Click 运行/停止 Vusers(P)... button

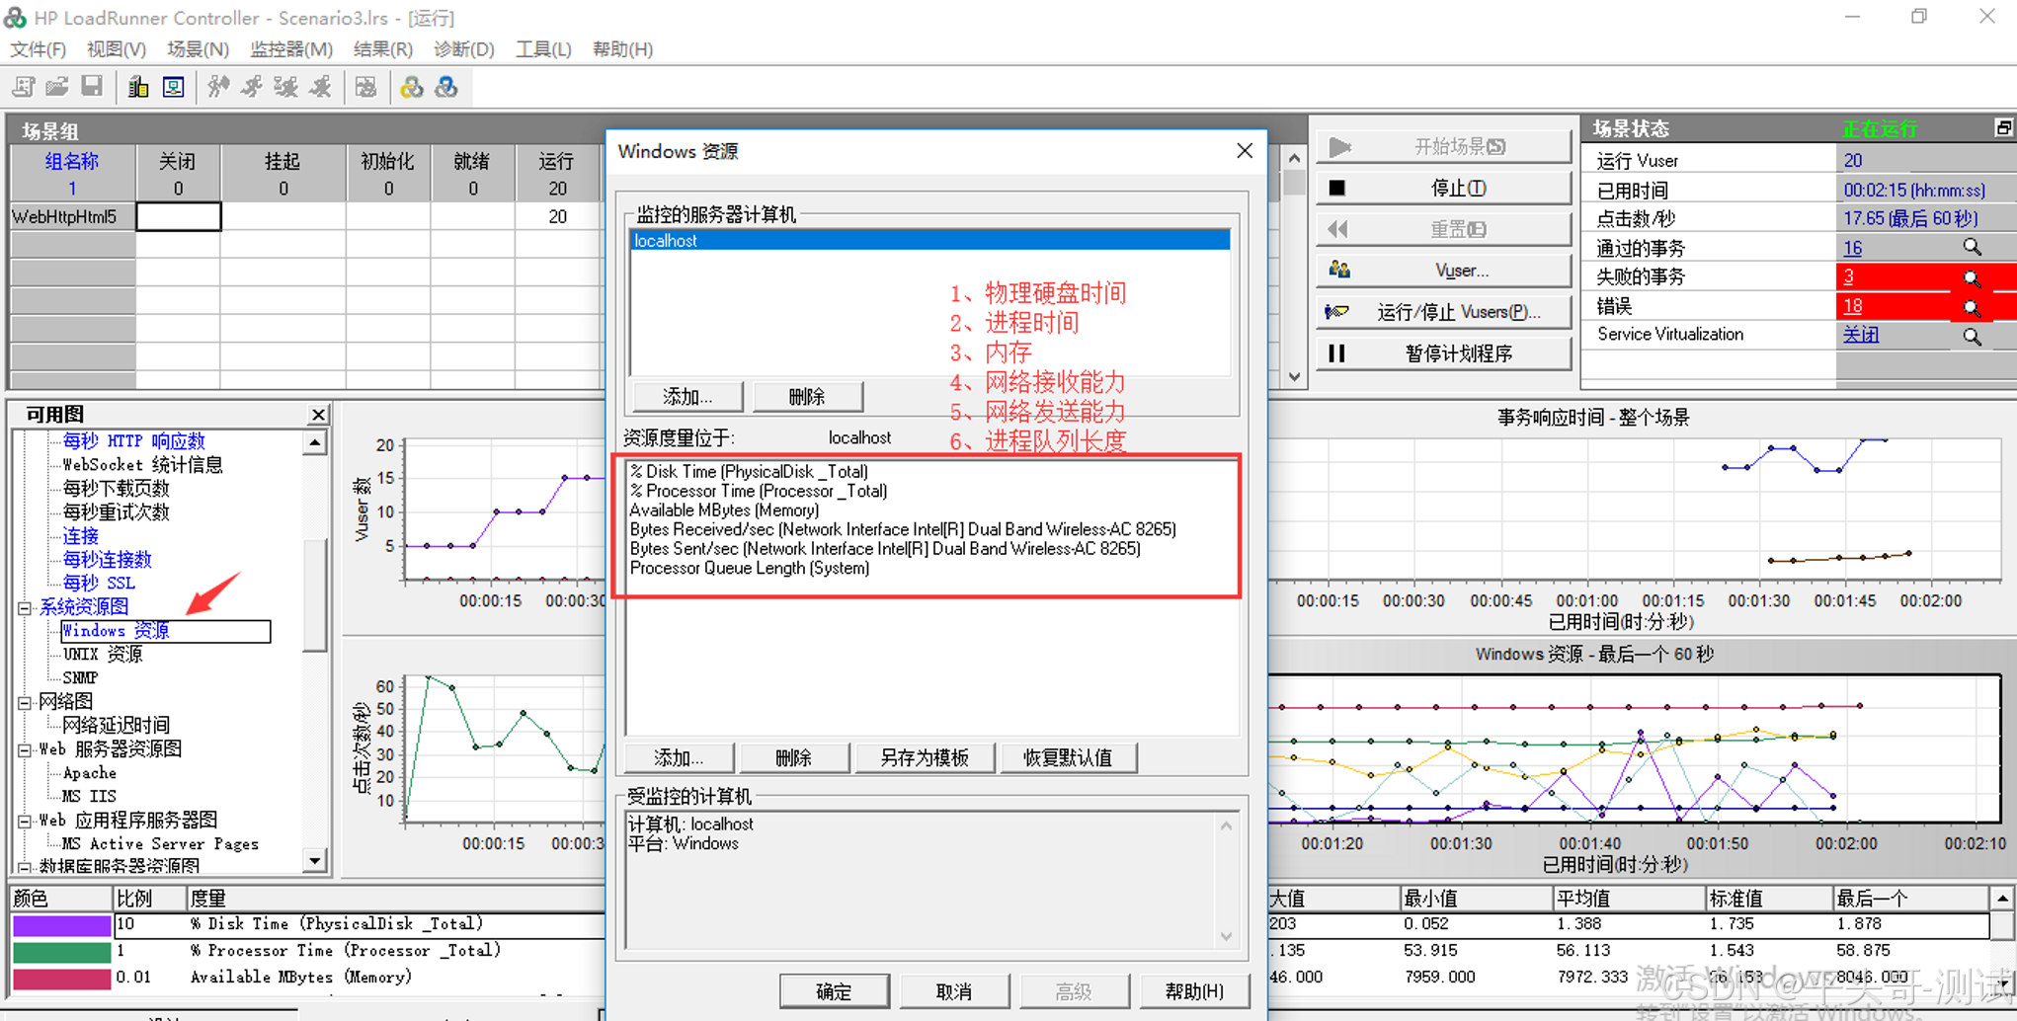(x=1443, y=312)
